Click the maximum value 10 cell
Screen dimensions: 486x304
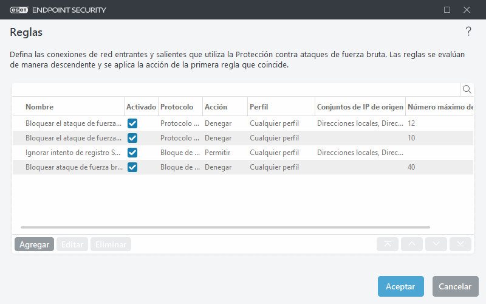pos(411,138)
